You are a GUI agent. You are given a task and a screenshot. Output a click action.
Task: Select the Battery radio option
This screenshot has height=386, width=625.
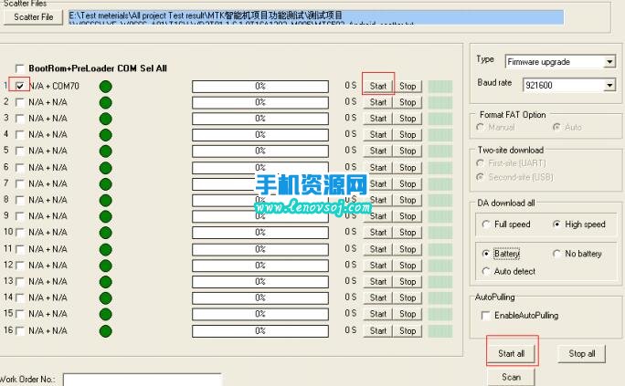pos(486,254)
